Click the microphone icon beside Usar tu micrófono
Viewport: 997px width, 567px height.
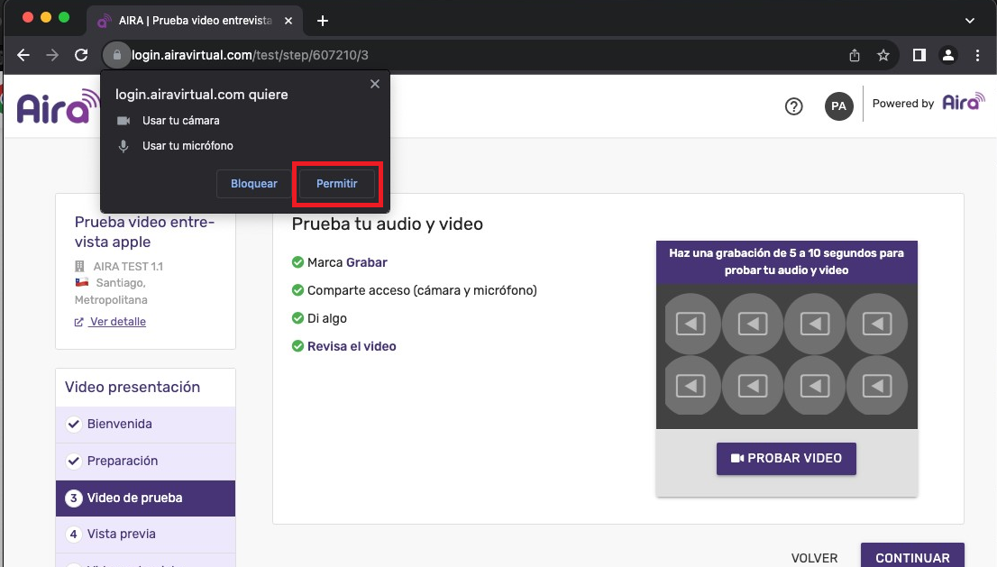pyautogui.click(x=123, y=146)
